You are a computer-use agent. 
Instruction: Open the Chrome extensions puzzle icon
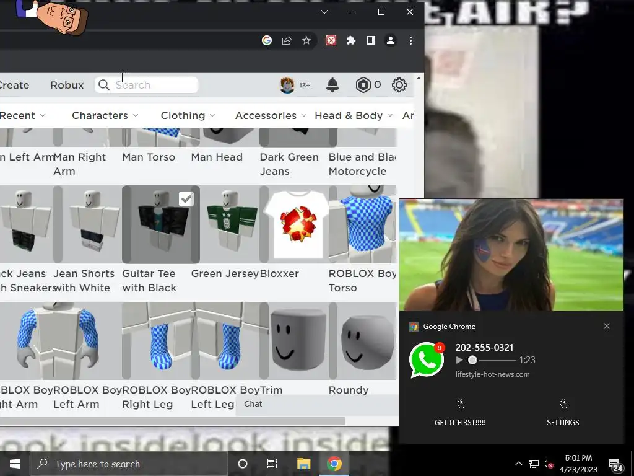(351, 40)
